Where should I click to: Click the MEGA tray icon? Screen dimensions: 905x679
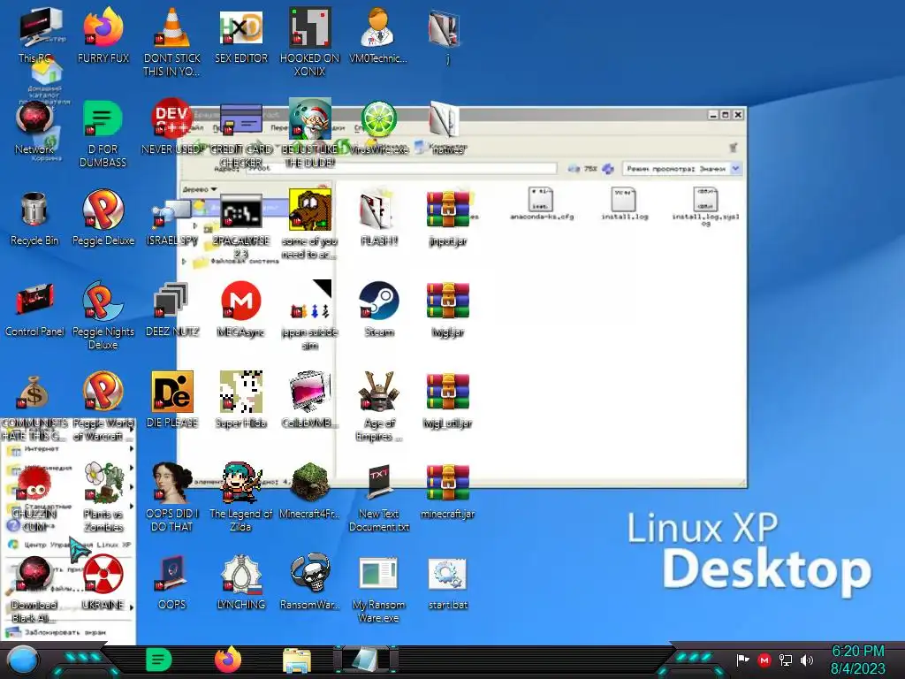pyautogui.click(x=764, y=660)
